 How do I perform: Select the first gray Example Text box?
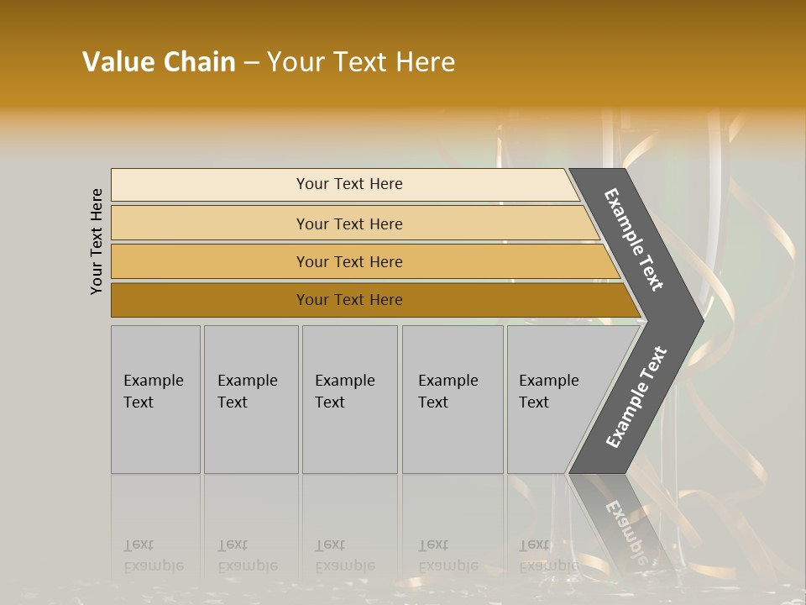pyautogui.click(x=155, y=399)
